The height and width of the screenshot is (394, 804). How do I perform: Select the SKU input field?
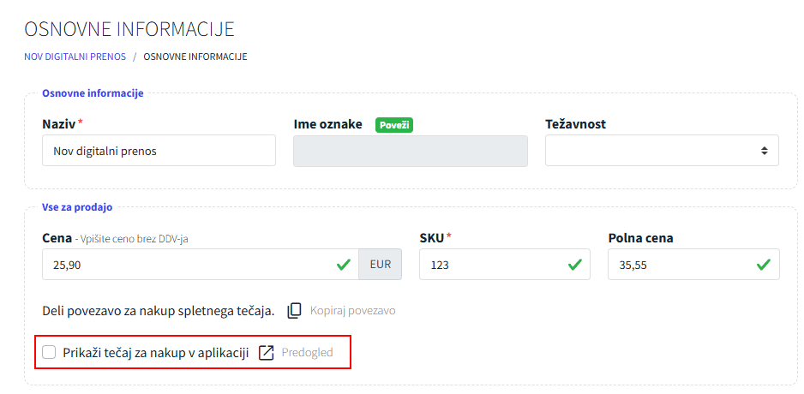493,265
